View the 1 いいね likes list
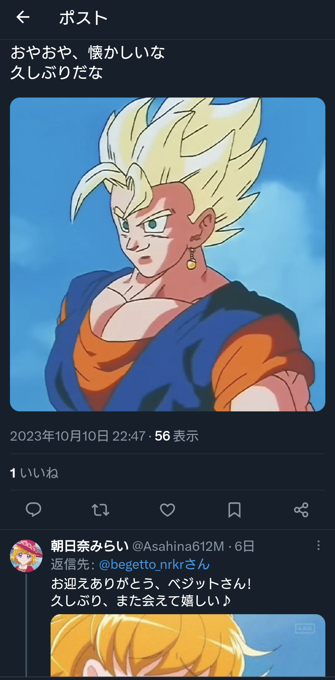Screen dimensions: 335x680 click(34, 473)
